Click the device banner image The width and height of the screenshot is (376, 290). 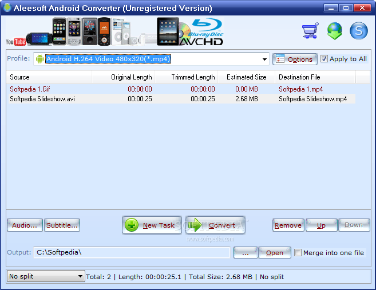(114, 31)
